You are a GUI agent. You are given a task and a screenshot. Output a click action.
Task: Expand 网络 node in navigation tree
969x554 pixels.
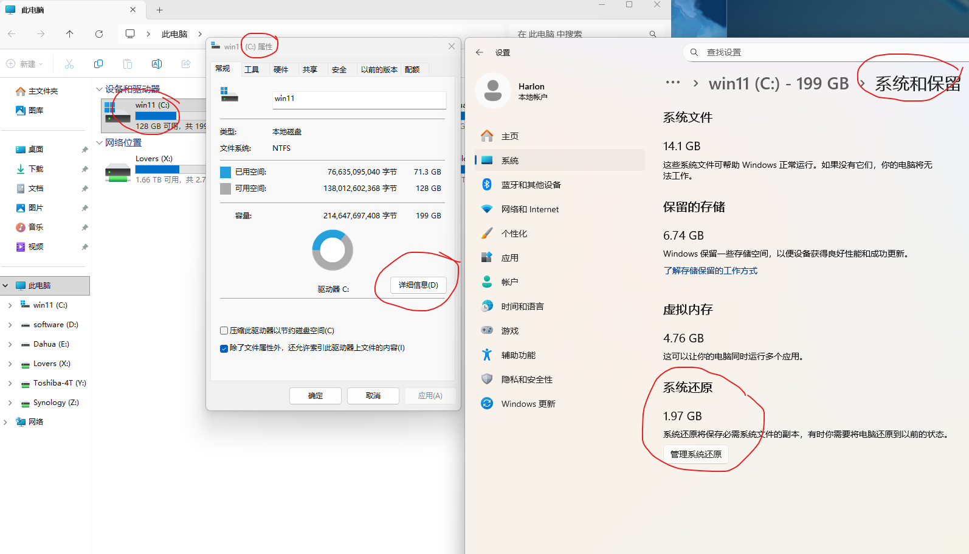click(x=5, y=422)
